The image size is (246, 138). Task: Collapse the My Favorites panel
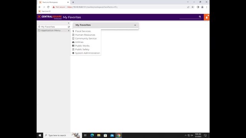[x=135, y=25]
